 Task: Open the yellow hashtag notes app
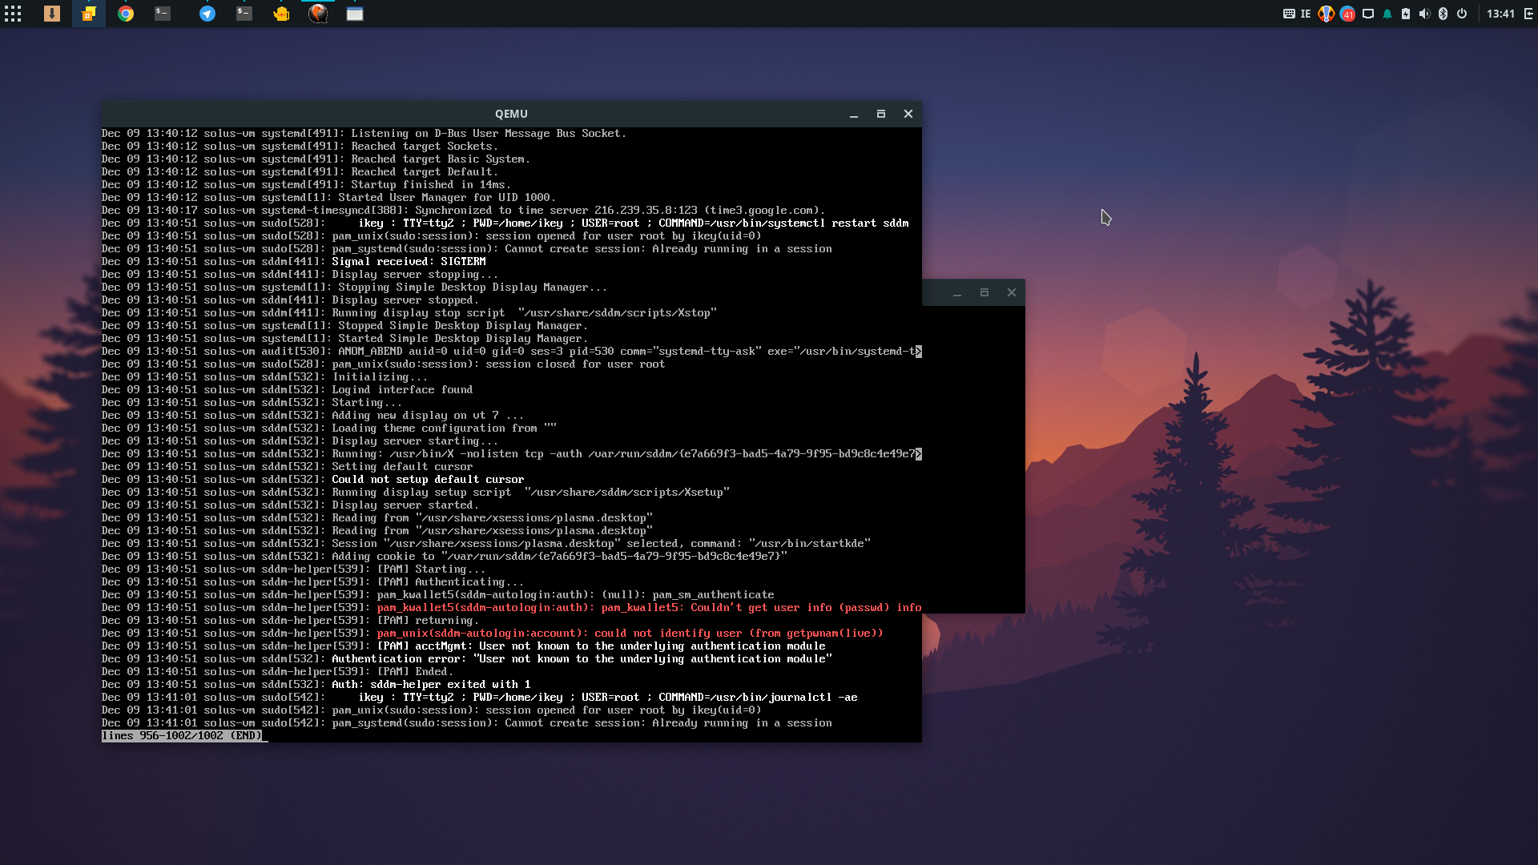click(x=89, y=14)
